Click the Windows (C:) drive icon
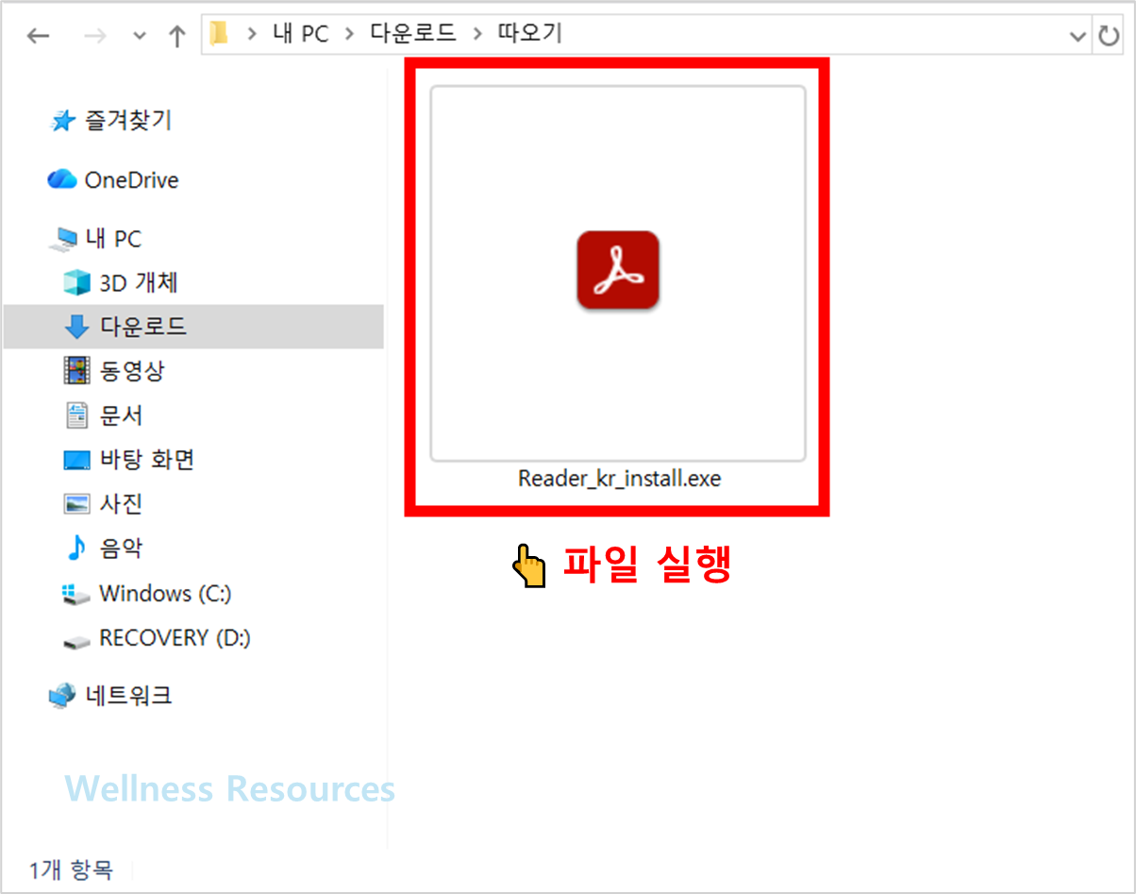1136x894 pixels. click(x=75, y=595)
